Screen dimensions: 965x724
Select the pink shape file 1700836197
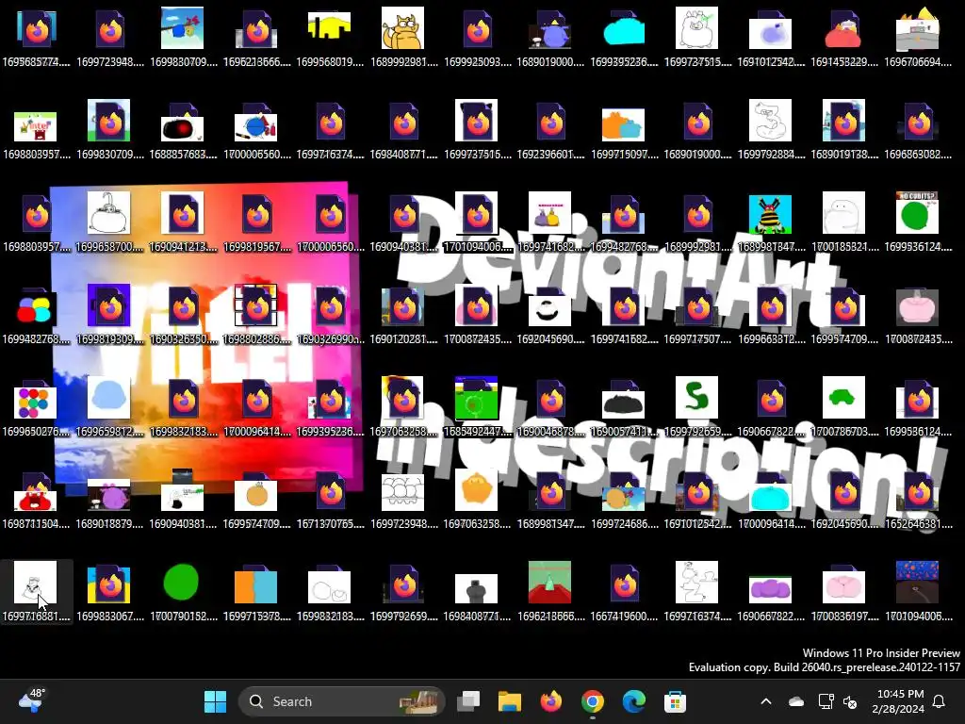tap(843, 591)
